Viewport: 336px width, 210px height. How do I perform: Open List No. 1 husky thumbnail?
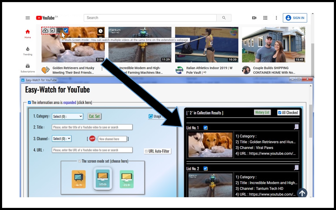pyautogui.click(x=210, y=145)
